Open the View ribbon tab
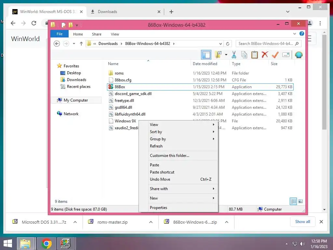The height and width of the screenshot is (250, 333). tap(115, 34)
